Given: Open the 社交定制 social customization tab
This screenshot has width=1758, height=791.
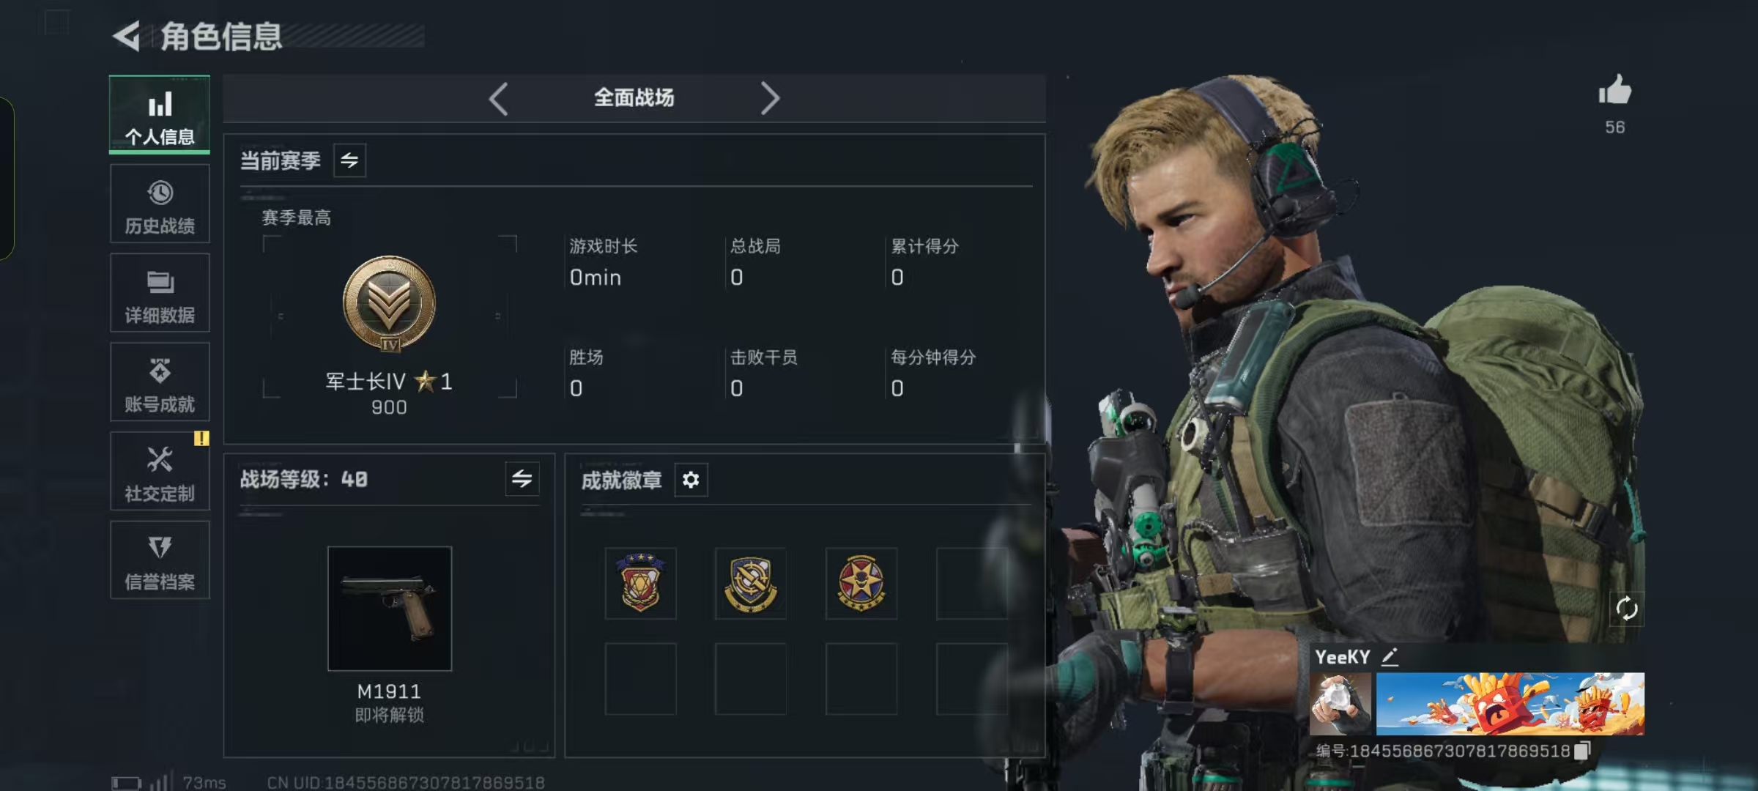Looking at the screenshot, I should pos(160,471).
